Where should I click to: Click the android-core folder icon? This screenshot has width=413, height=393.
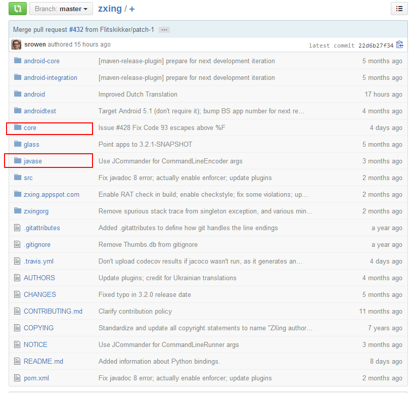(18, 60)
